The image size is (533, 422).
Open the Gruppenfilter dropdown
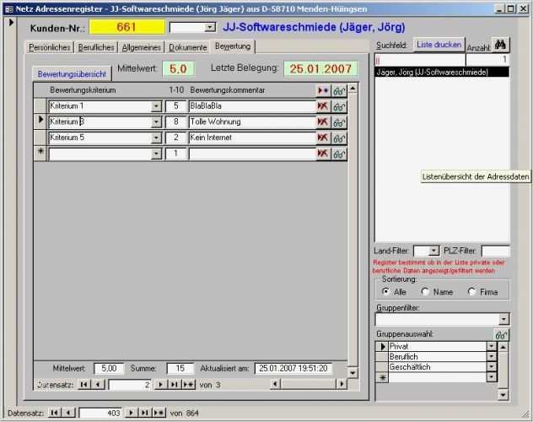(x=503, y=319)
